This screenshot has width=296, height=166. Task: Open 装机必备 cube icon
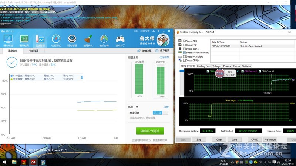click(x=104, y=41)
